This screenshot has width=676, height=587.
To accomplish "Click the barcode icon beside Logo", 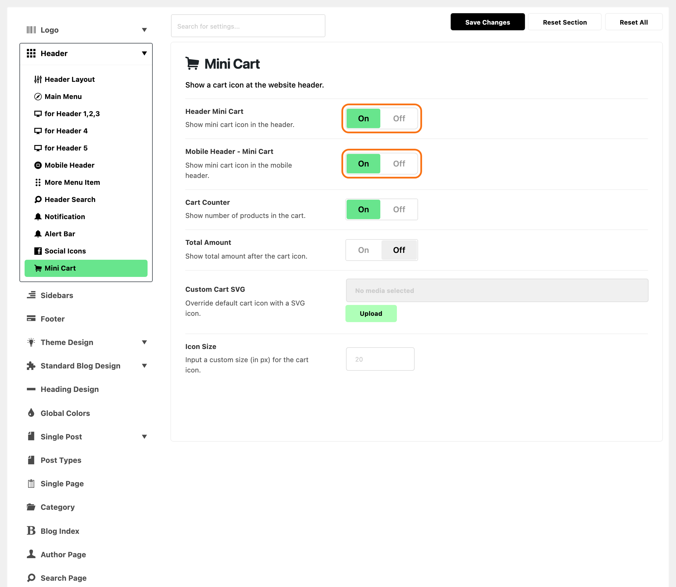I will 31,30.
